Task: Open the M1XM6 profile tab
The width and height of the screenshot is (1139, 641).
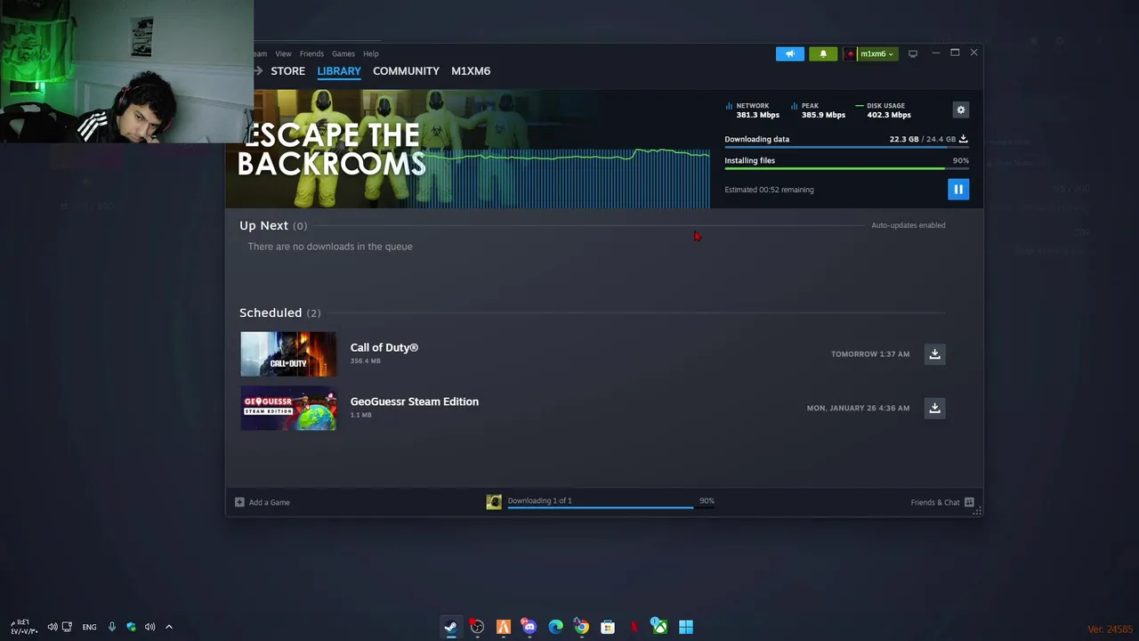Action: [x=471, y=71]
